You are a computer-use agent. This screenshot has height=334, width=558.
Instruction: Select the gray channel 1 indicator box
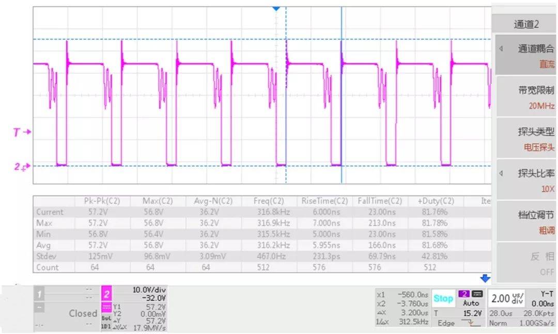[x=39, y=294]
